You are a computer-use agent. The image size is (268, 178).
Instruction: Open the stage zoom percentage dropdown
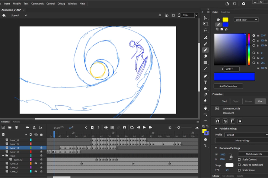pyautogui.click(x=197, y=15)
